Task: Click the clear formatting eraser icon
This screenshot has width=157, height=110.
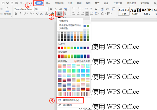Action: coord(61,9)
